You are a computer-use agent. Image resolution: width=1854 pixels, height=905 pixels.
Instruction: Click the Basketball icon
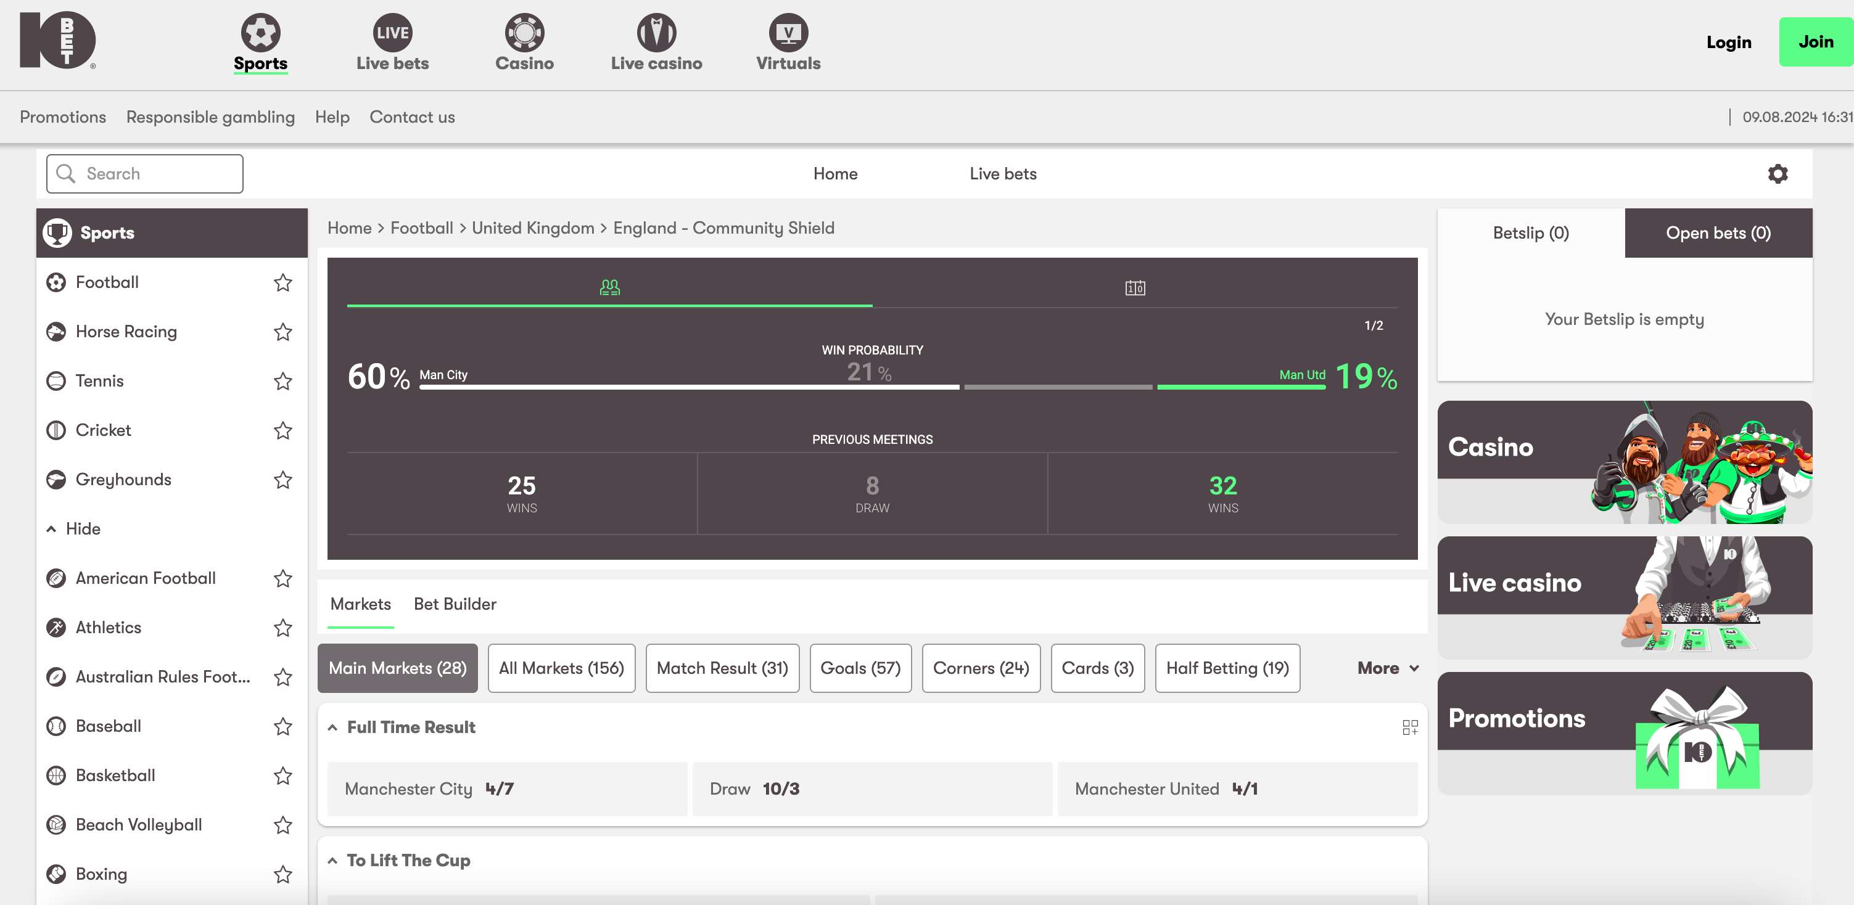56,776
